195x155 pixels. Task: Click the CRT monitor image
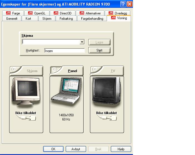point(26,91)
